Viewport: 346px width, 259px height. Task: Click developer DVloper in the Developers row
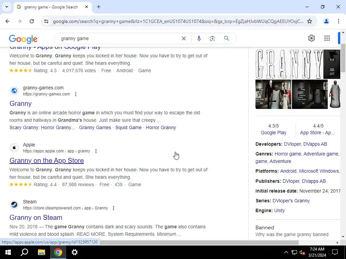click(x=292, y=144)
